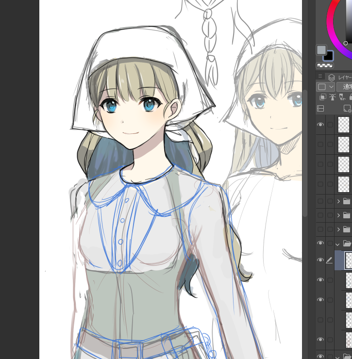Hide the topmost layer via its eye icon

point(320,125)
